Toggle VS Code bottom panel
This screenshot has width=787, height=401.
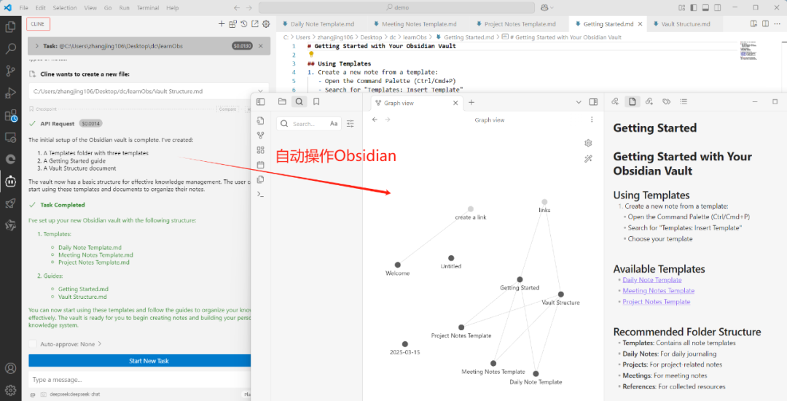tap(705, 7)
